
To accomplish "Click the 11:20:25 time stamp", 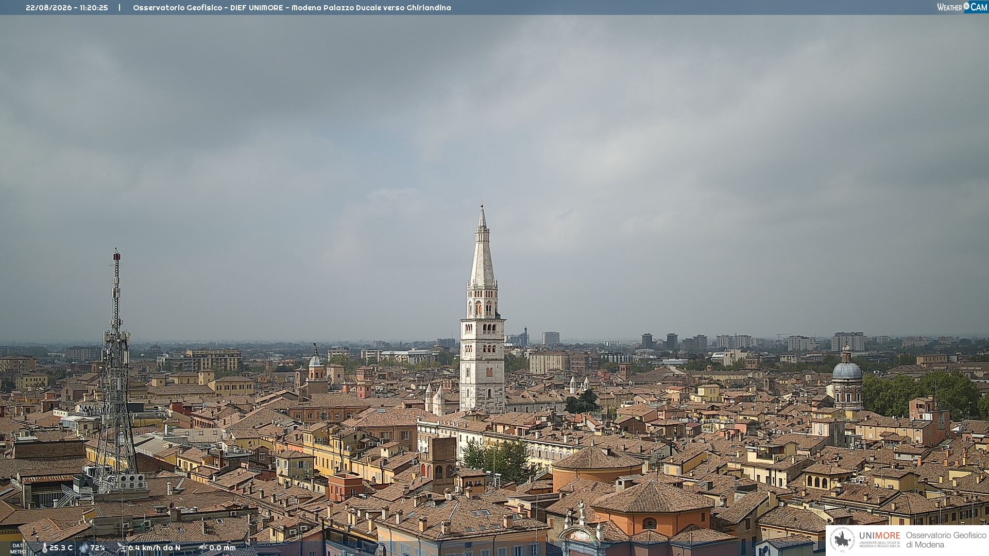I will (x=94, y=8).
